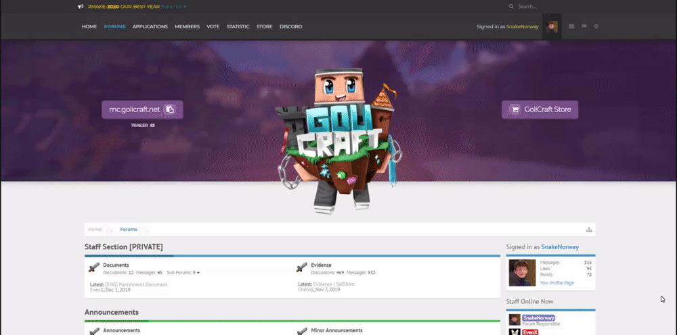Image resolution: width=677 pixels, height=335 pixels.
Task: Expand the Sub-Forums dropdown under Documents
Action: click(183, 273)
